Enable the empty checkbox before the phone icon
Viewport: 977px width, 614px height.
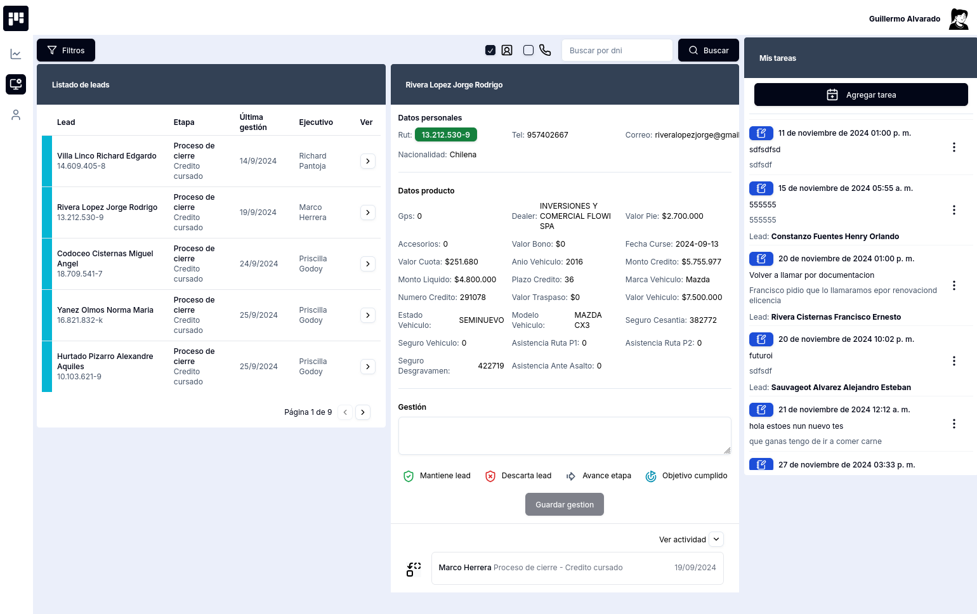(528, 49)
